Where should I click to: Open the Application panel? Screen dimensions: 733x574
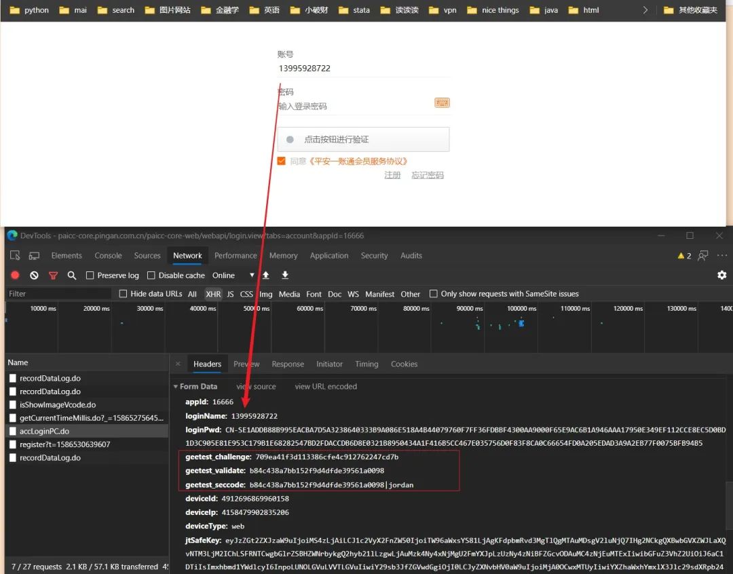click(329, 255)
